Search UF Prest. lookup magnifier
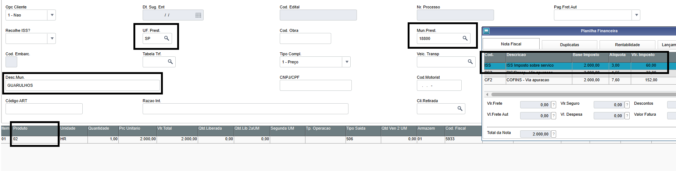Image resolution: width=676 pixels, height=171 pixels. (167, 38)
